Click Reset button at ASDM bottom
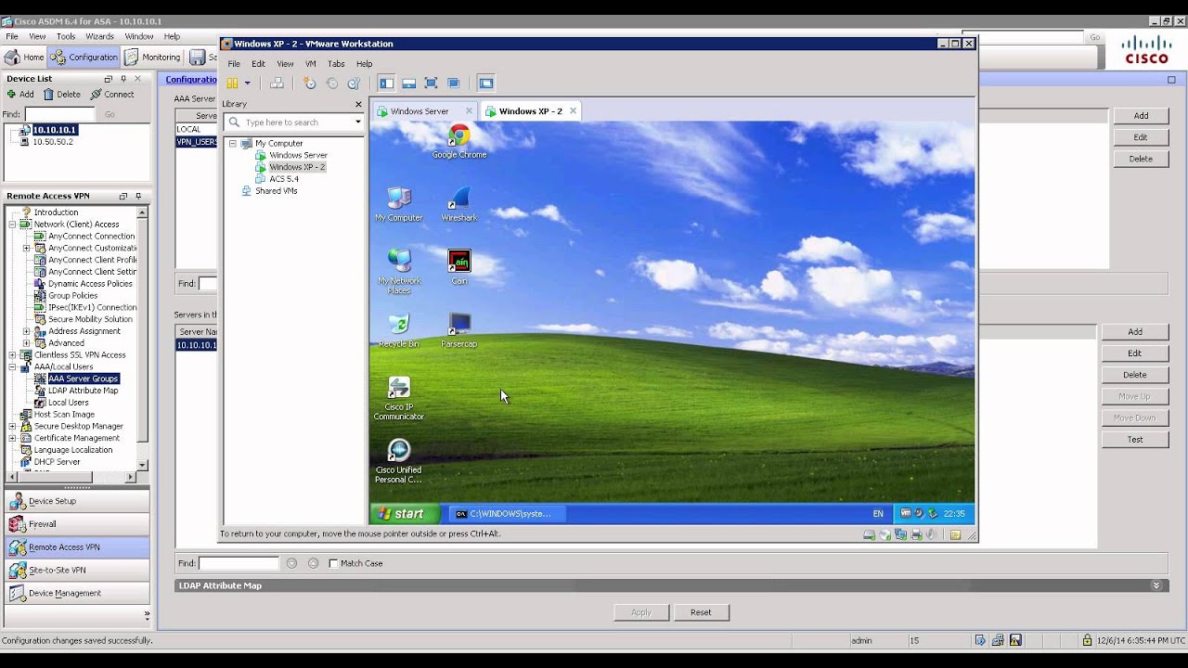This screenshot has width=1188, height=668. [x=701, y=612]
